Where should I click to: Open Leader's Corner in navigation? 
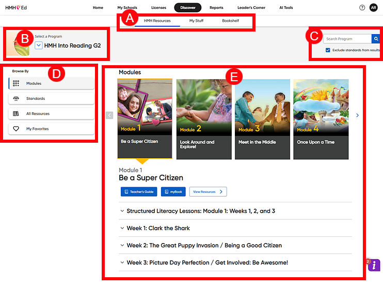(x=251, y=8)
